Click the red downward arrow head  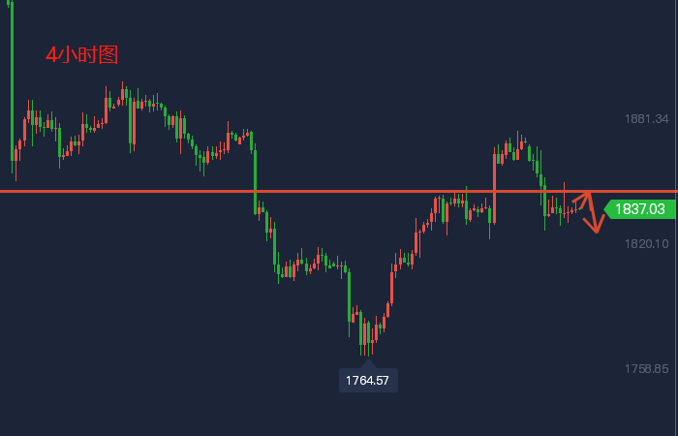pyautogui.click(x=597, y=229)
